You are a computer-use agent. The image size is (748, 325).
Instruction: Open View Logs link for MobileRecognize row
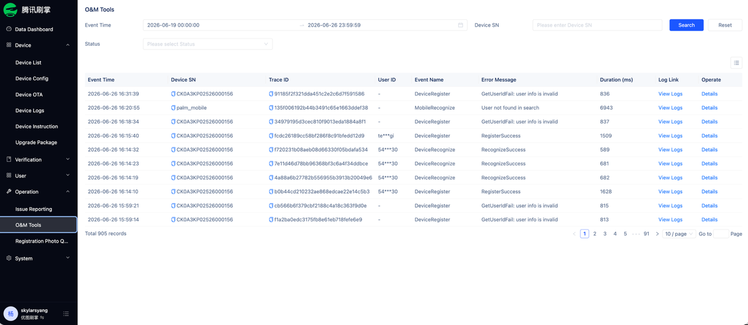(670, 108)
